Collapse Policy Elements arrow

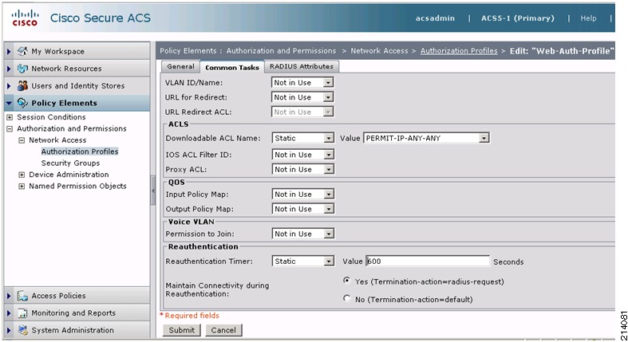click(9, 103)
